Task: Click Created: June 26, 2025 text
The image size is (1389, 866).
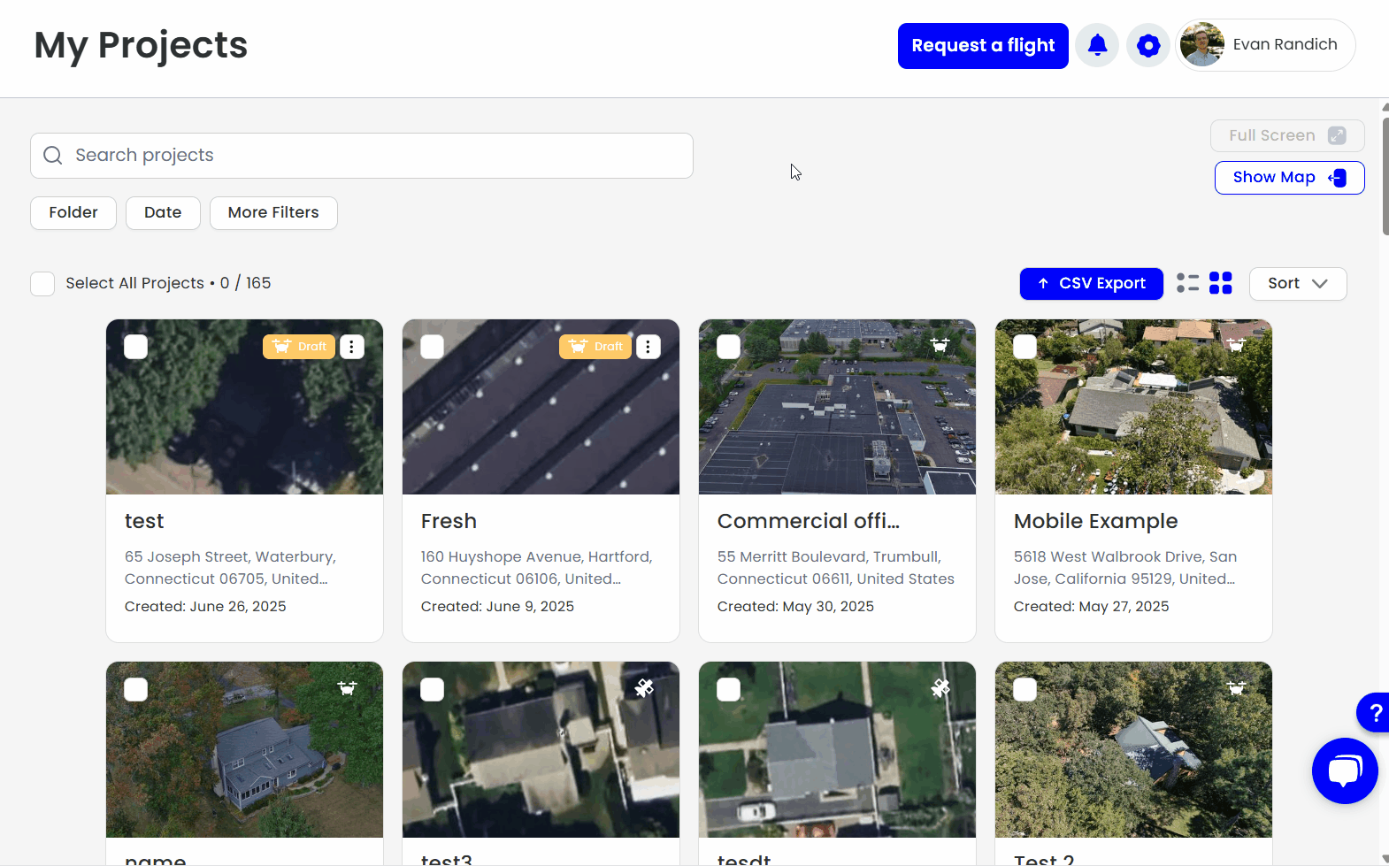Action: point(205,607)
